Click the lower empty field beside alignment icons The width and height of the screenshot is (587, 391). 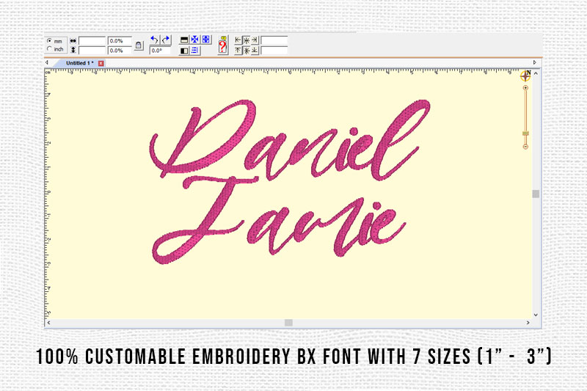click(274, 51)
